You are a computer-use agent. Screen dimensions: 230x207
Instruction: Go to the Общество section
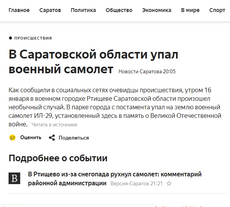pyautogui.click(x=119, y=10)
